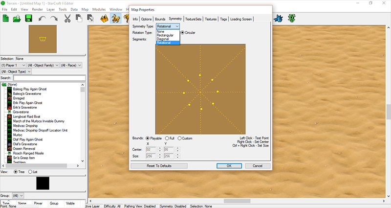Viewport: 391px width, 208px height.
Task: Open the All Race dropdown
Action: click(71, 65)
